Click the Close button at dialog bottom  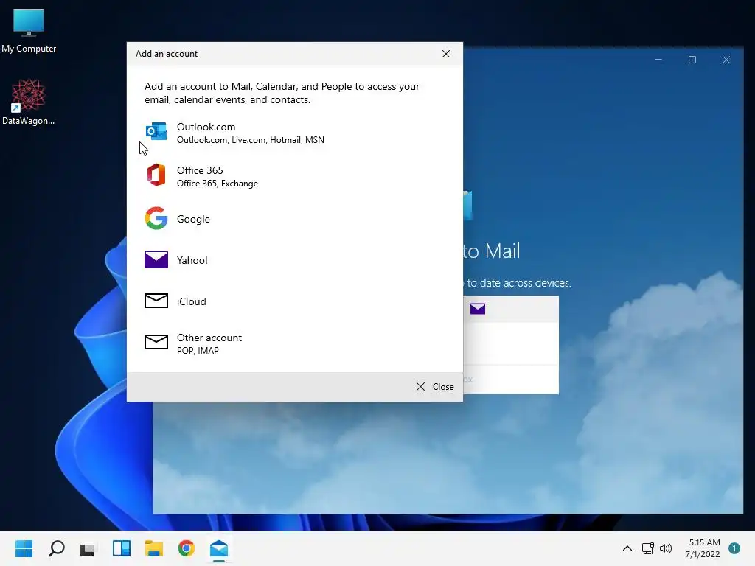tap(435, 386)
